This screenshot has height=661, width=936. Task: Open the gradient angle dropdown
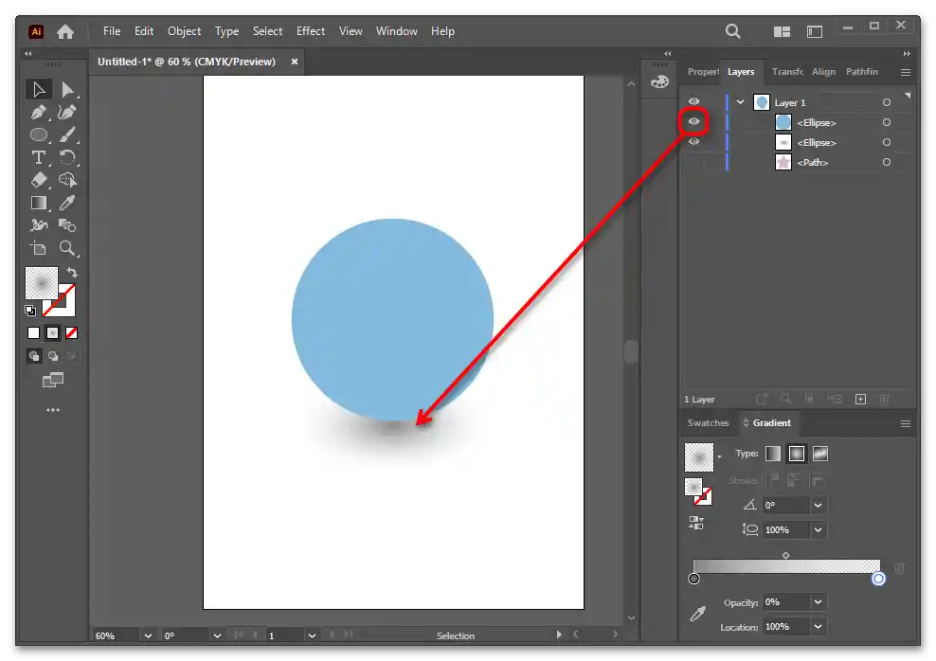[x=818, y=506]
